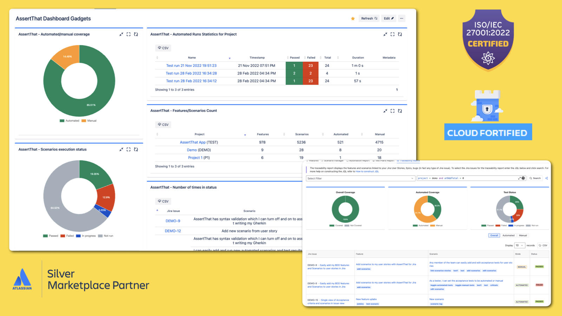Maximize the Features/Scenarios Count gadget
Image resolution: width=562 pixels, height=316 pixels.
pyautogui.click(x=392, y=111)
